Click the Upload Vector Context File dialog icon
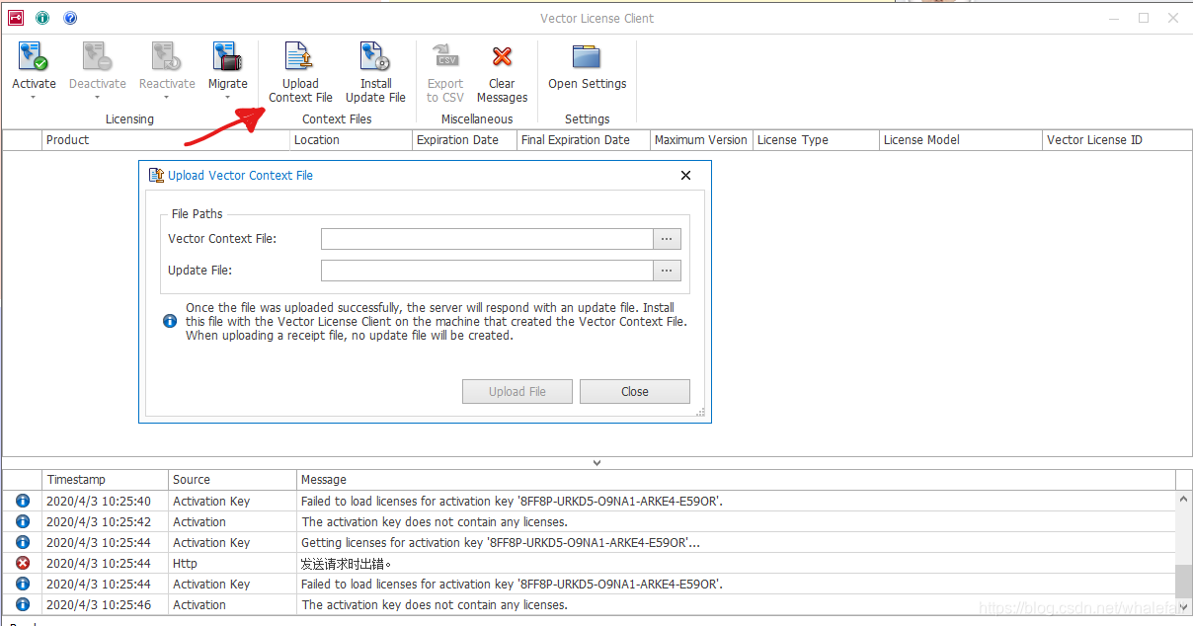The image size is (1193, 626). click(156, 175)
